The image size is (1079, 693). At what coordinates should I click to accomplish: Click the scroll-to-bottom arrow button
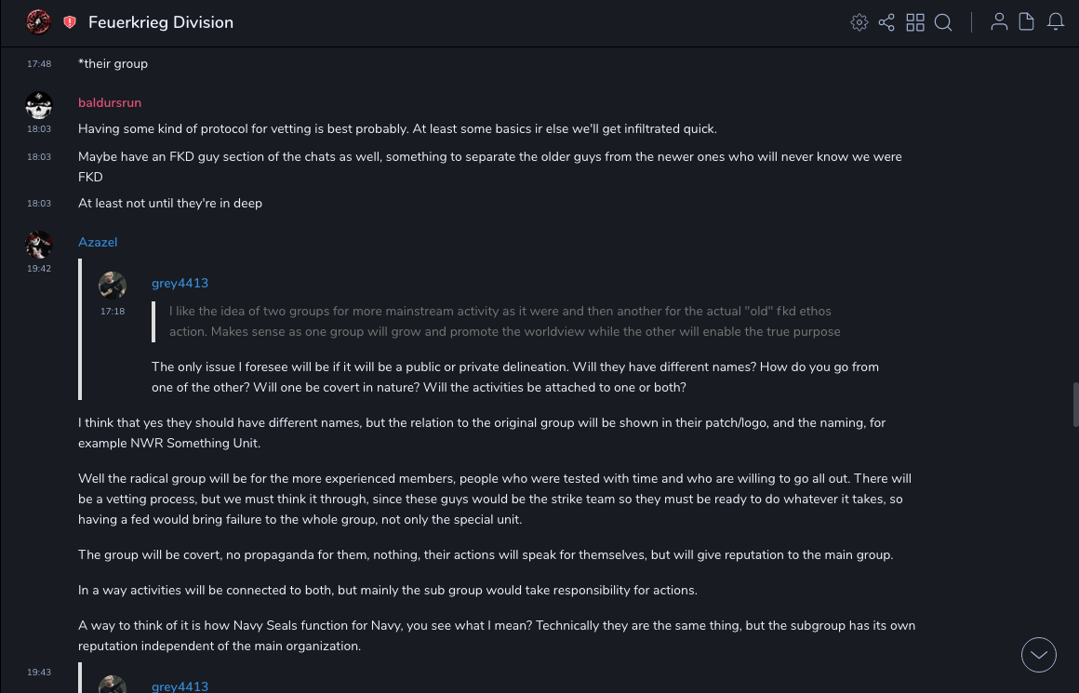tap(1039, 655)
